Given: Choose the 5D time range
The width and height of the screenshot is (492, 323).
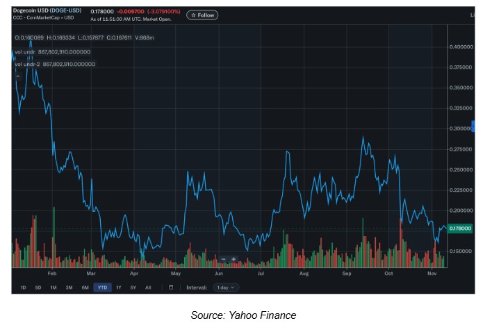Looking at the screenshot, I should pos(38,288).
